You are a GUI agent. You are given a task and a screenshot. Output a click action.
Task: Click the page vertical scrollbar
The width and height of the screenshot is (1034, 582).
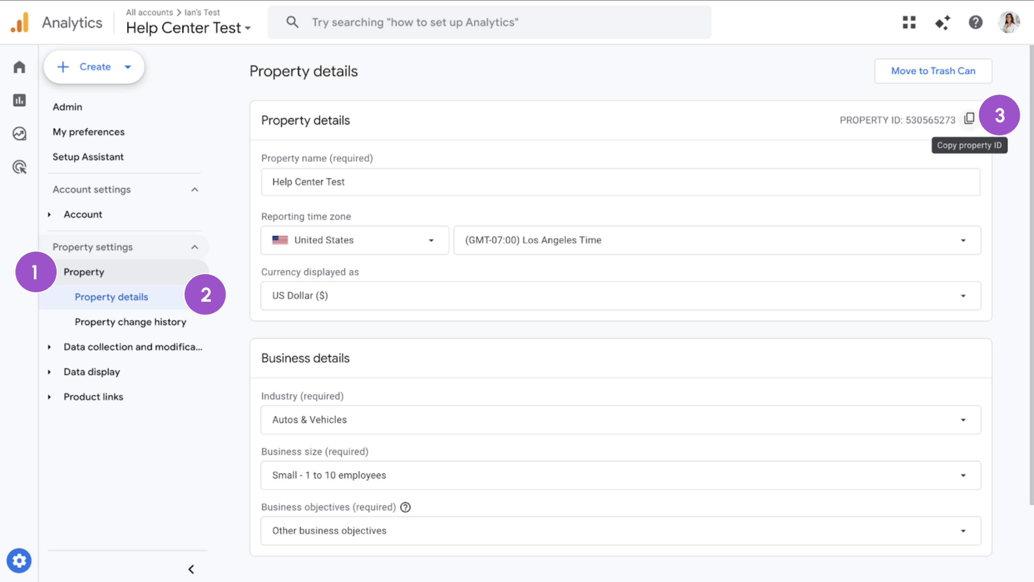tap(1031, 275)
